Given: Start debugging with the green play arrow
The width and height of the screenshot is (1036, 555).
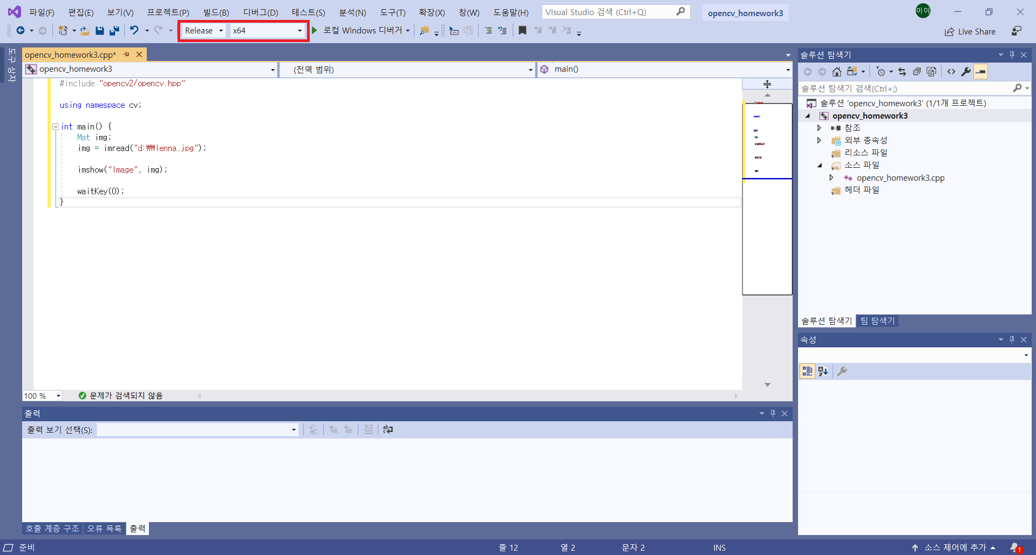Looking at the screenshot, I should coord(315,30).
